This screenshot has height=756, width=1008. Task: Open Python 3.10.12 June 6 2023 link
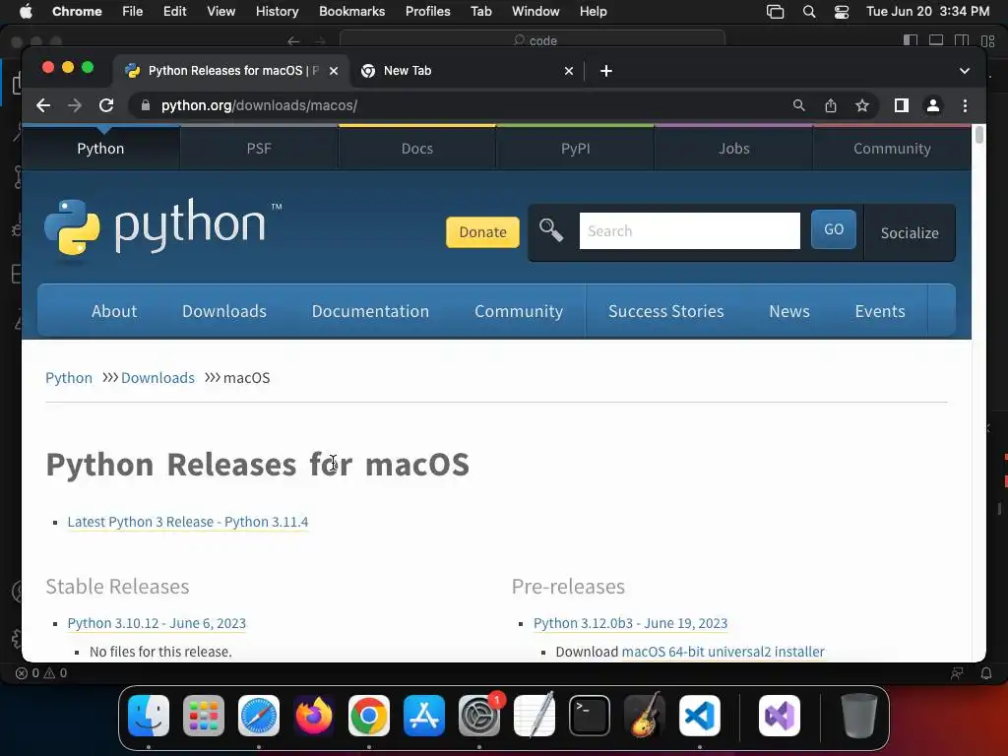click(x=157, y=623)
